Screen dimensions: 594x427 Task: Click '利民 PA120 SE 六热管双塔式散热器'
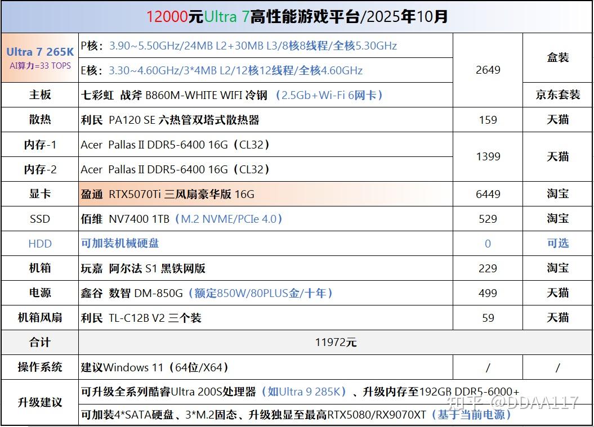[169, 120]
